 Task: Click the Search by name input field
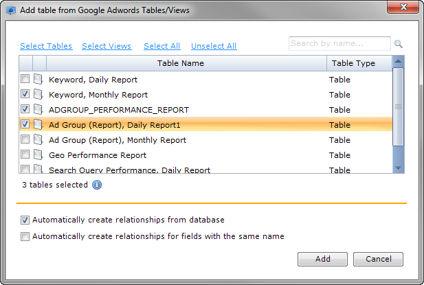coord(339,43)
